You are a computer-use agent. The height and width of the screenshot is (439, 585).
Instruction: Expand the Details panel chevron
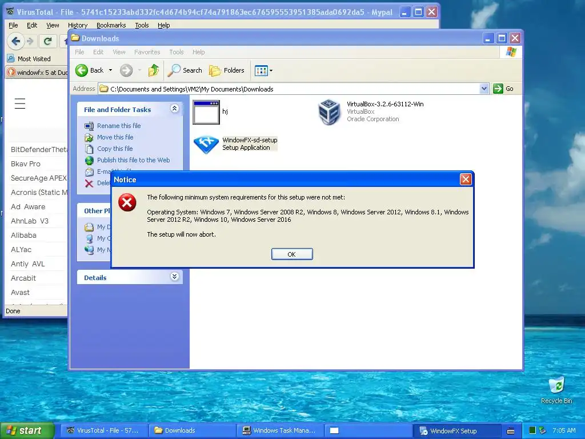pos(174,277)
